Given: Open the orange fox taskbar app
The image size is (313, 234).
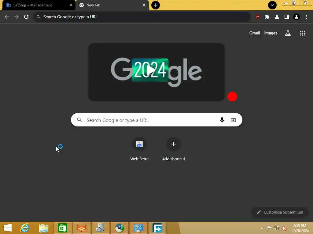Looking at the screenshot, I should (x=82, y=228).
